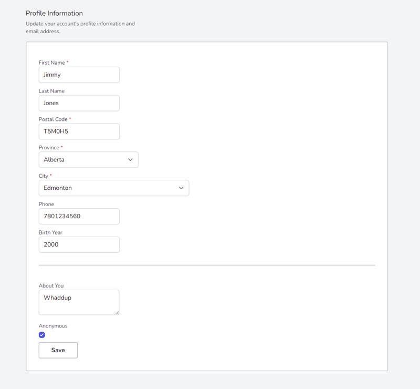Click the Profile Information heading
Viewport: 420px width, 389px height.
click(x=54, y=13)
